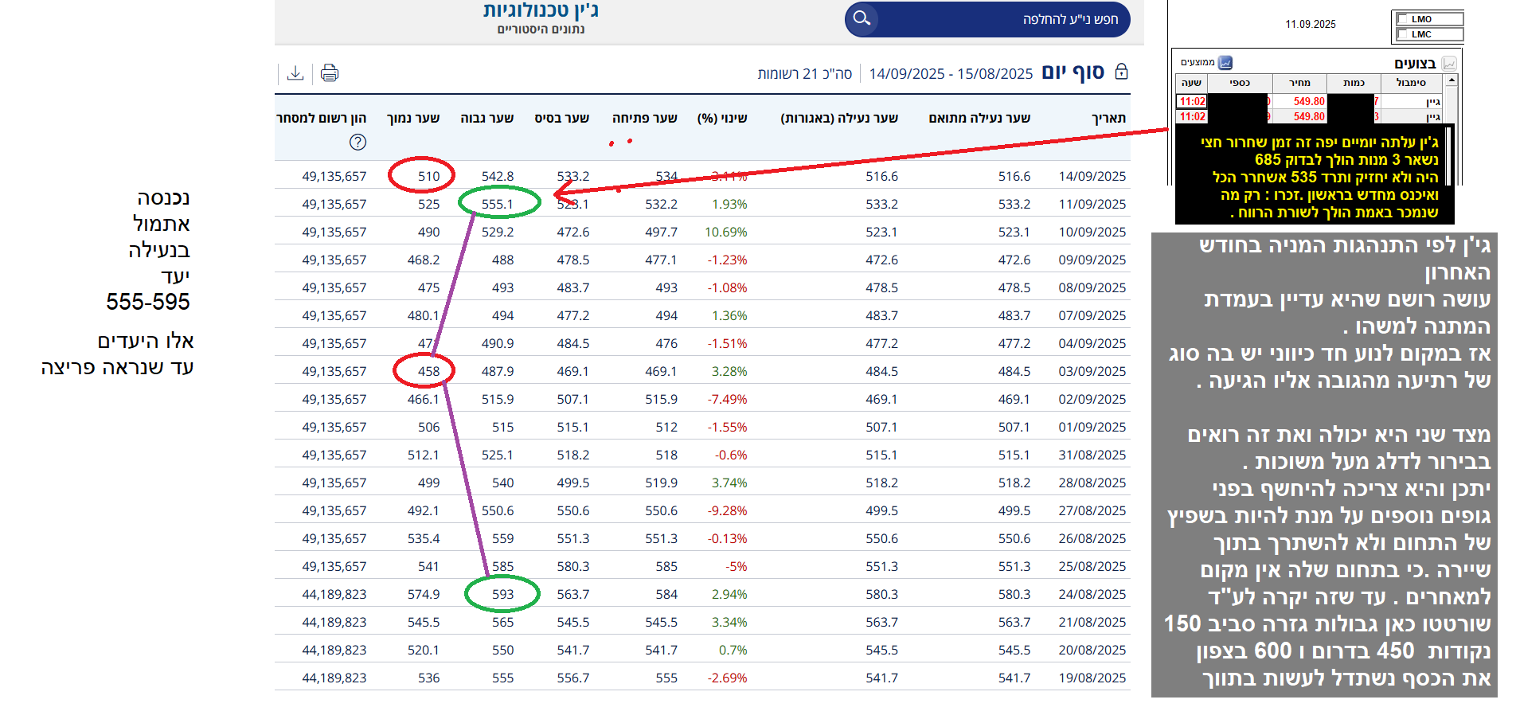
Task: Click the כספי header in the trades panel
Action: (1239, 83)
